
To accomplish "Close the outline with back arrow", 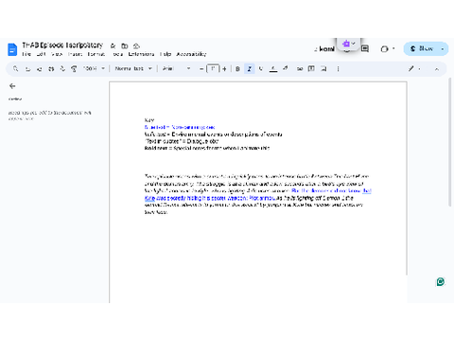I will 12,86.
